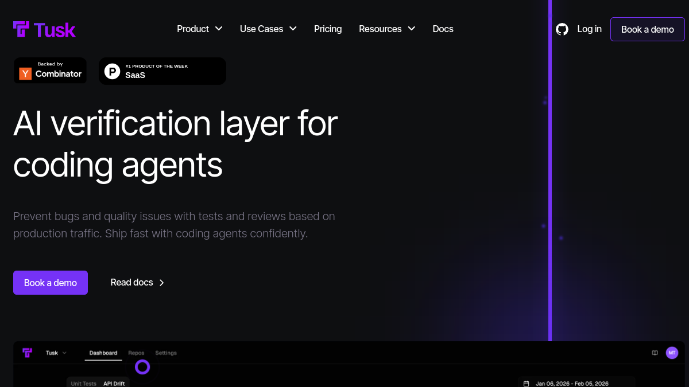This screenshot has width=689, height=387.
Task: Click the headline "AI verification layer for coding agents"
Action: [176, 144]
